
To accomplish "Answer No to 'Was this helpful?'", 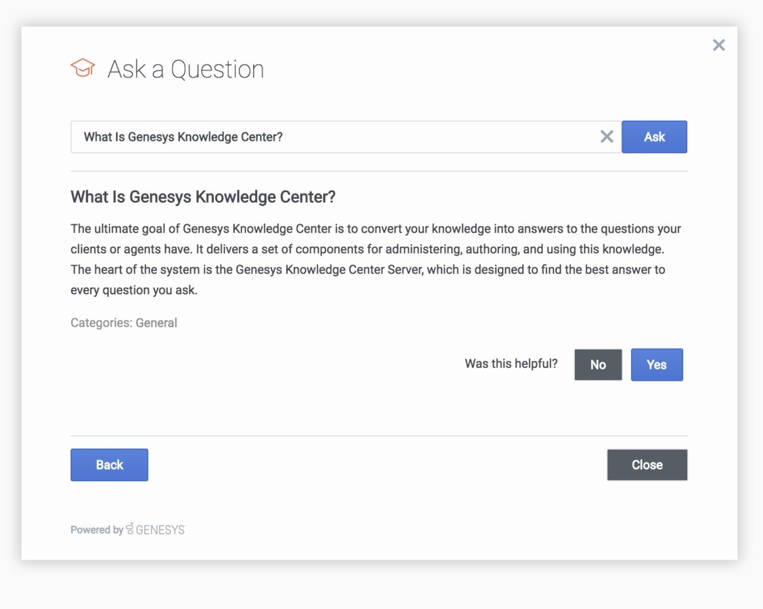I will 598,365.
